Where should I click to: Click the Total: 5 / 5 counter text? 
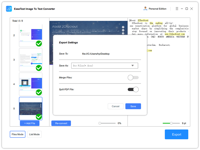[17, 21]
